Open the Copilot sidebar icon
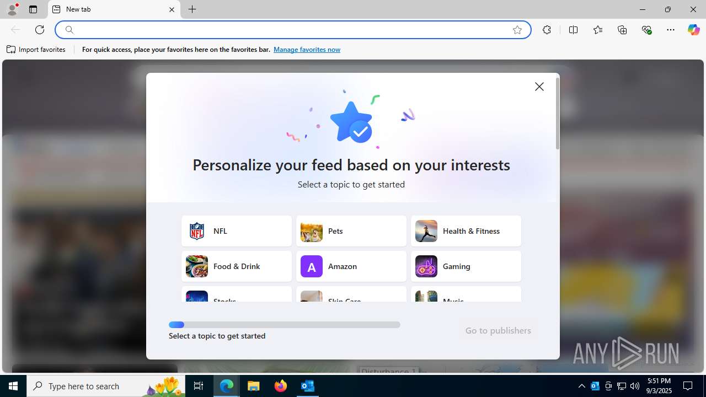The image size is (706, 397). [693, 30]
